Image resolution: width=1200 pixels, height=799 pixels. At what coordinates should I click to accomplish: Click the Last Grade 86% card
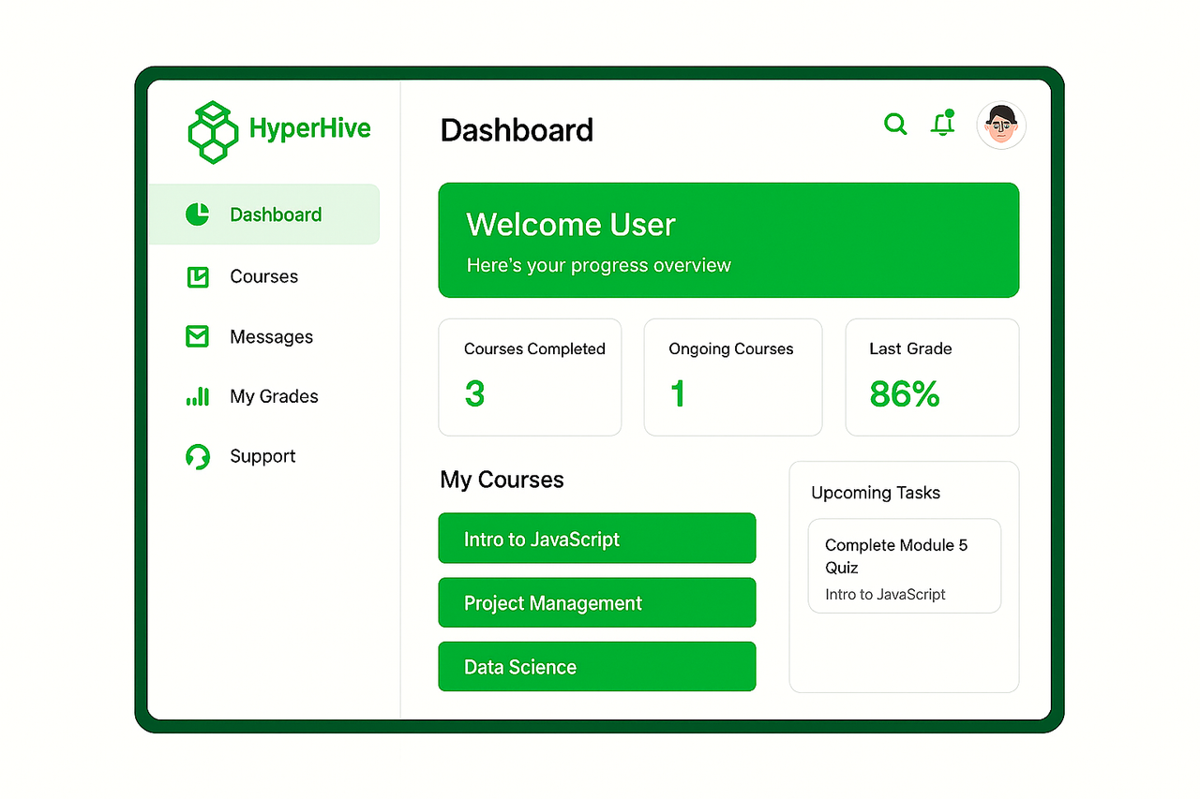(x=932, y=377)
